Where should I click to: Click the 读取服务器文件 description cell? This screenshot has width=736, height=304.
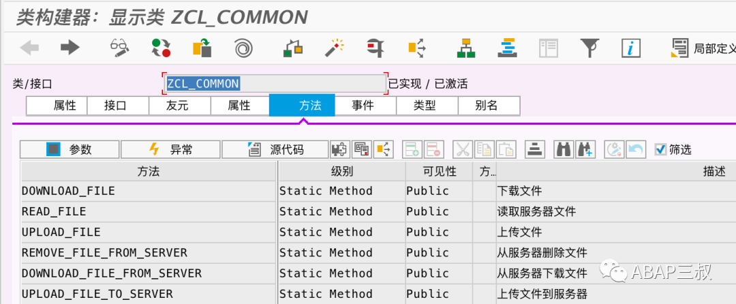pos(616,212)
